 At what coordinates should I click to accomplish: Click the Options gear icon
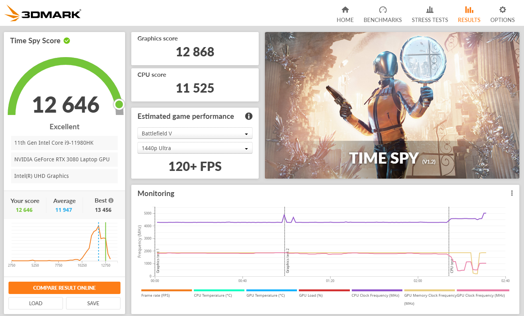pyautogui.click(x=502, y=10)
